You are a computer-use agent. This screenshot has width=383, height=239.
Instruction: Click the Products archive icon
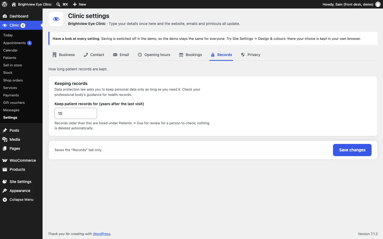tap(5, 169)
